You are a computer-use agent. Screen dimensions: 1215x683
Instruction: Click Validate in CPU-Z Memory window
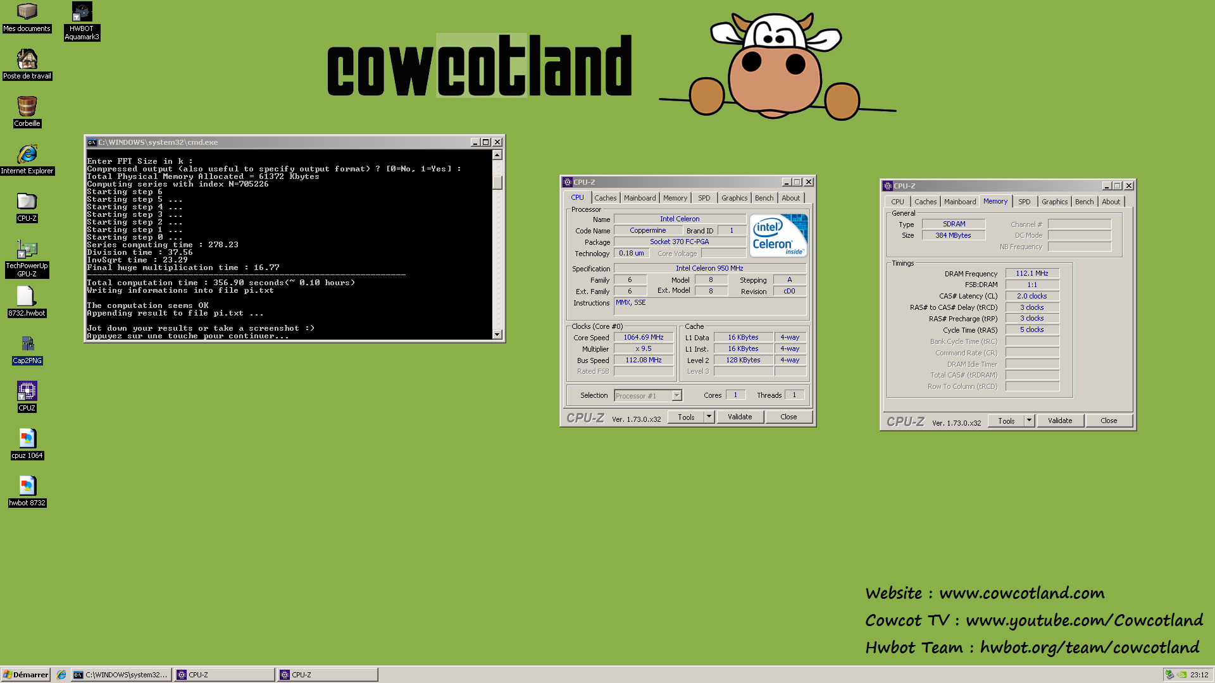[x=1060, y=421]
